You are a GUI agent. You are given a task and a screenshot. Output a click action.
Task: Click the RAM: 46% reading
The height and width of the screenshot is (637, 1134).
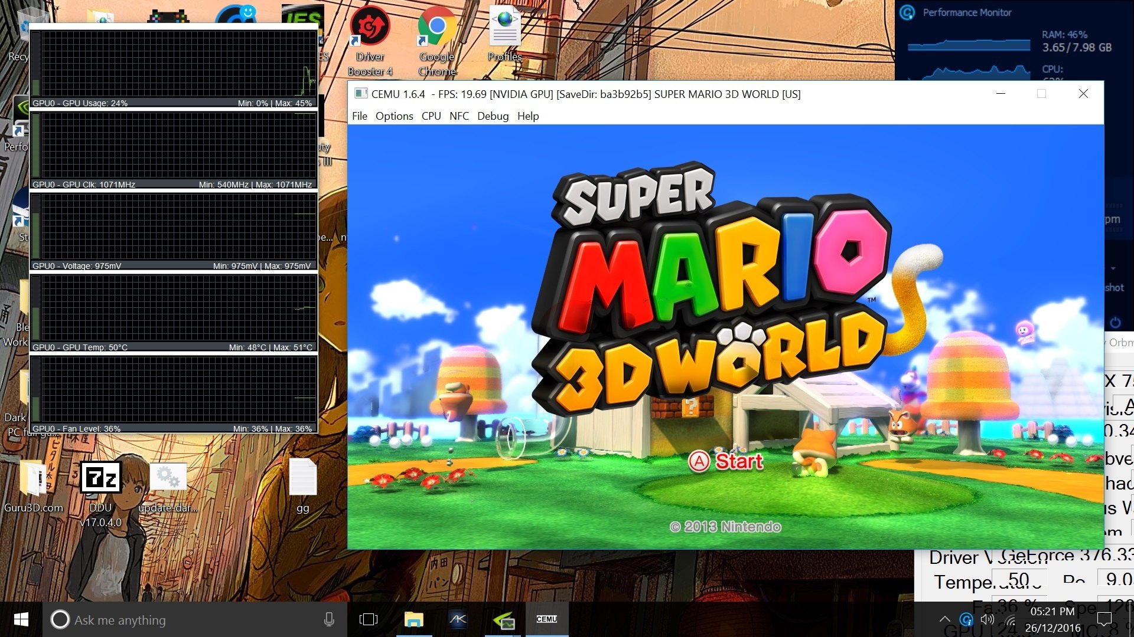(1065, 35)
